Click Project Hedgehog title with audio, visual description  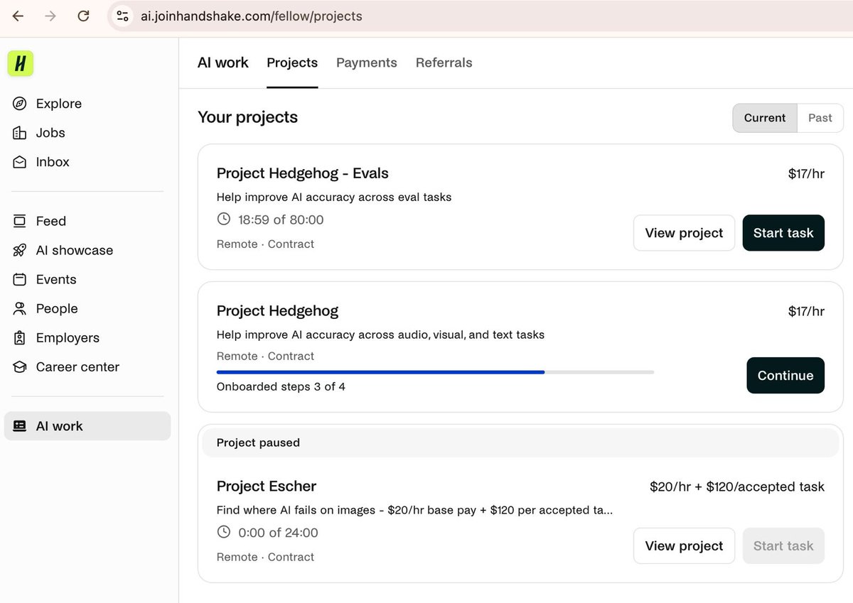pos(277,311)
